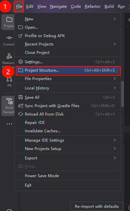The height and width of the screenshot is (211, 130).
Task: Expand the New submenu arrow
Action: tap(115, 19)
